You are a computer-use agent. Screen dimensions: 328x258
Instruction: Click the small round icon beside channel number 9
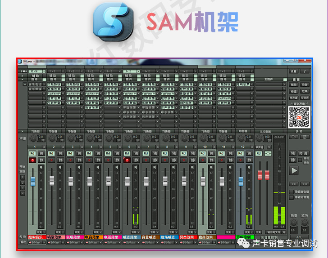click(x=195, y=147)
